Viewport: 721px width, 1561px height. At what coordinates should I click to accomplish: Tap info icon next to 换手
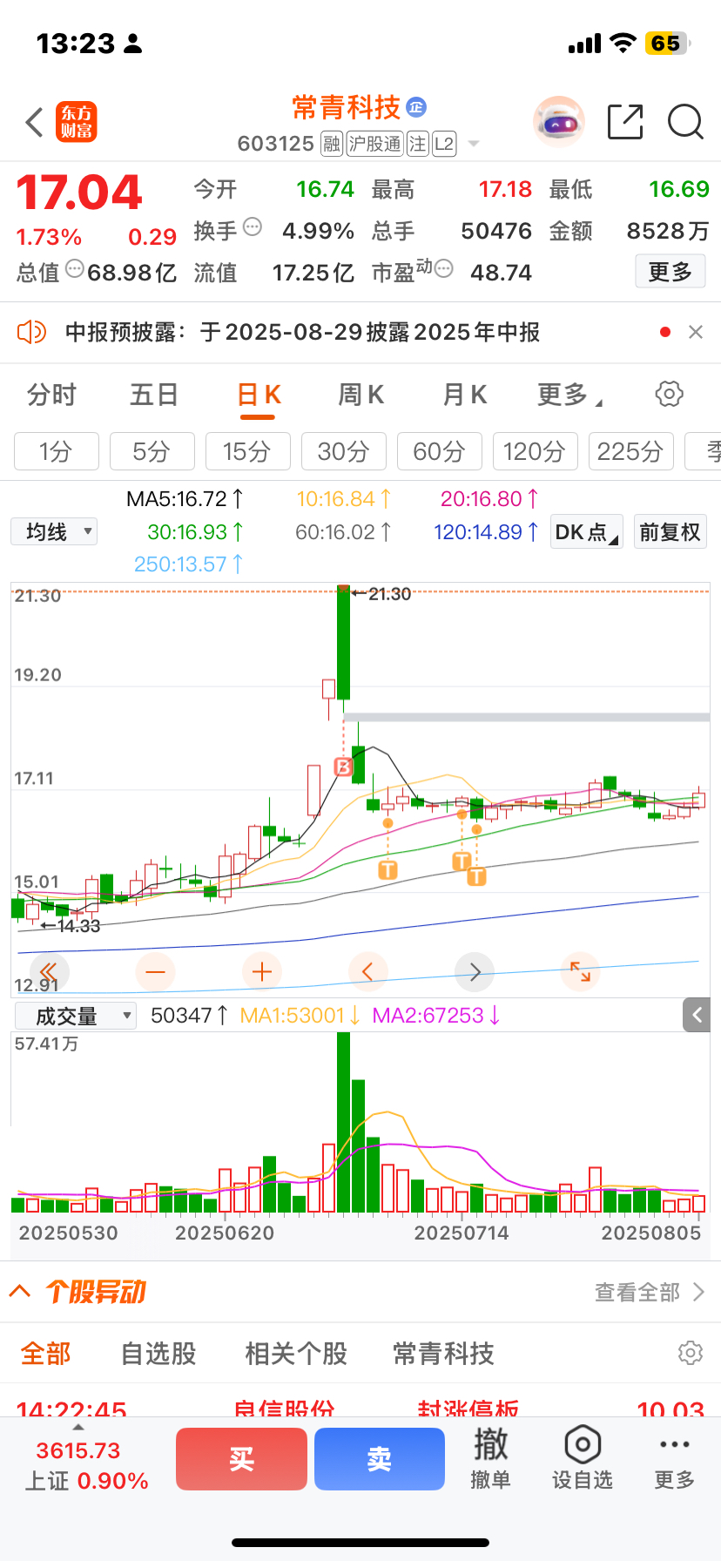(253, 227)
